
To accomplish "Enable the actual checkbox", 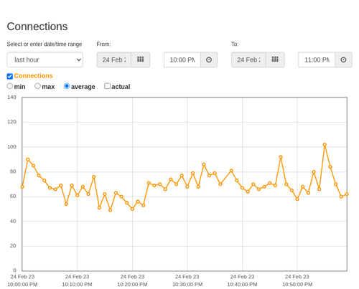I will pos(108,86).
